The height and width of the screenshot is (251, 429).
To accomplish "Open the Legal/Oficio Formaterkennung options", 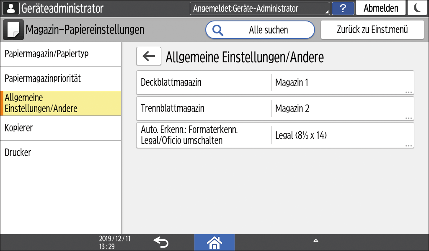I will [275, 135].
